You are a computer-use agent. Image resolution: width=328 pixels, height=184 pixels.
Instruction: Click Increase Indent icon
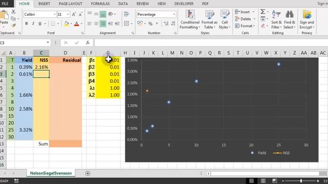(x=117, y=24)
